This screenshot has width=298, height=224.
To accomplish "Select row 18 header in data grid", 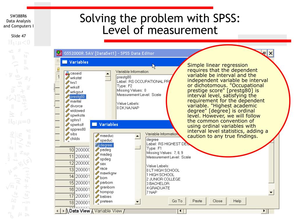I will [x=65, y=203].
